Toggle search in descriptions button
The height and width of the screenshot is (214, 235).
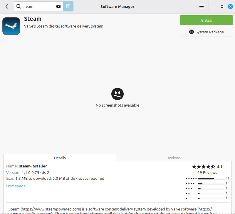pyautogui.click(x=68, y=6)
